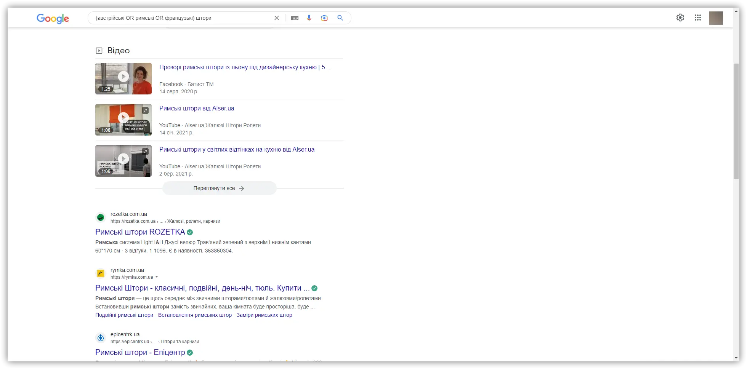Open the 'Встановлення римських штор' sitelink
747x369 pixels.
195,315
